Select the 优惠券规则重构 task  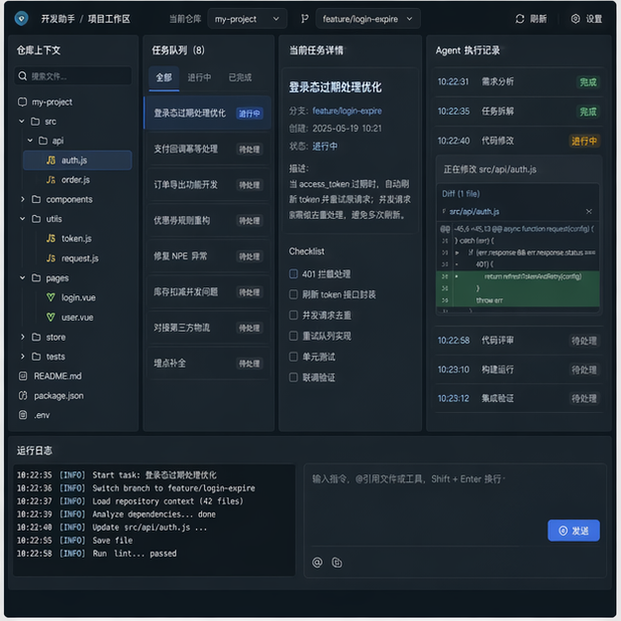click(x=208, y=221)
